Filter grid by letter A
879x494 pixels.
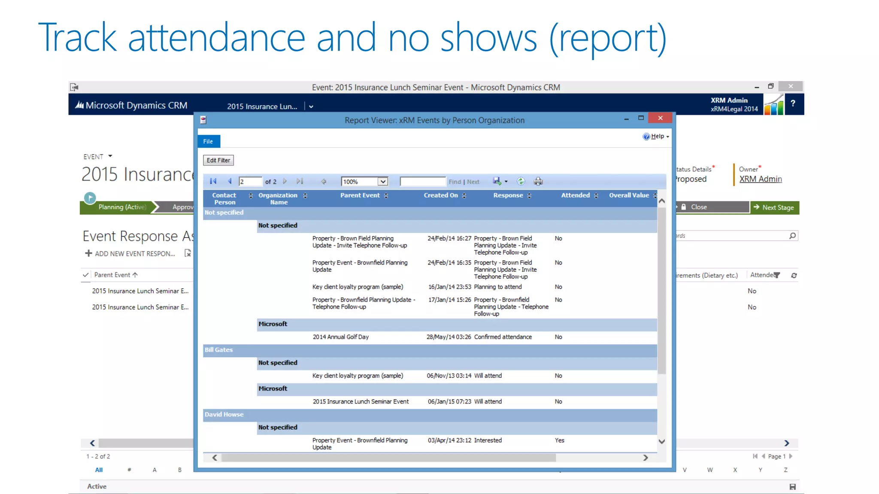coord(155,470)
